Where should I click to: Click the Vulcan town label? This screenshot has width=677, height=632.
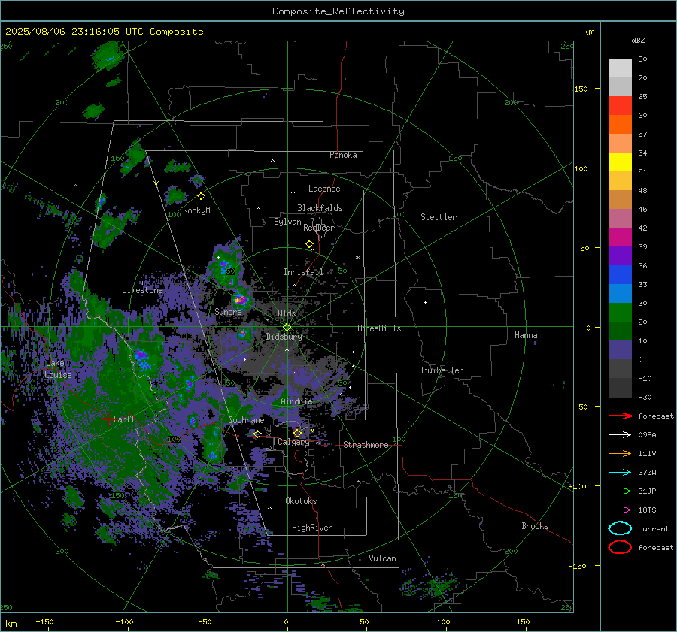(x=383, y=558)
